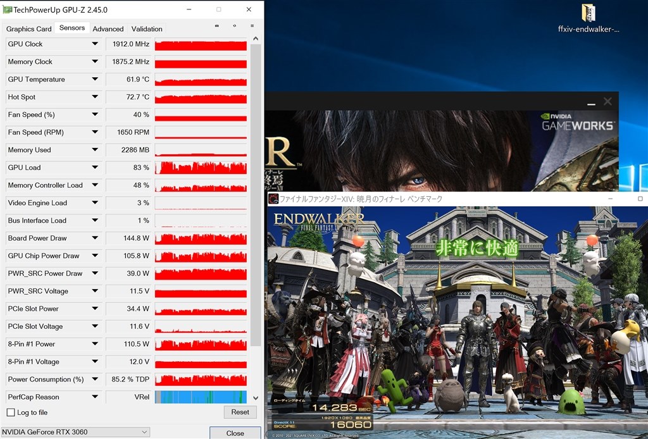
Task: Click the Power Consumption value 85.2 % TDP
Action: [130, 379]
